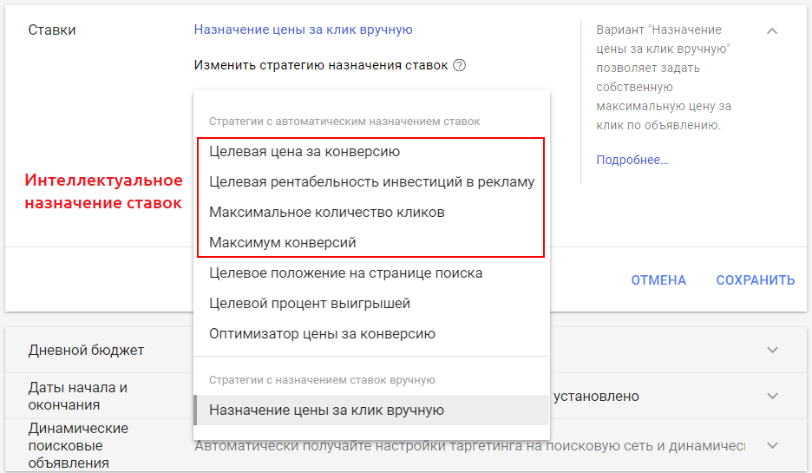Viewport: 812px width, 473px height.
Task: Open the Подробнее… help link
Action: [632, 160]
